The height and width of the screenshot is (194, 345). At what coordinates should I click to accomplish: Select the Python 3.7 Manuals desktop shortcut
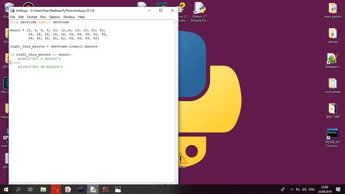pos(183,12)
